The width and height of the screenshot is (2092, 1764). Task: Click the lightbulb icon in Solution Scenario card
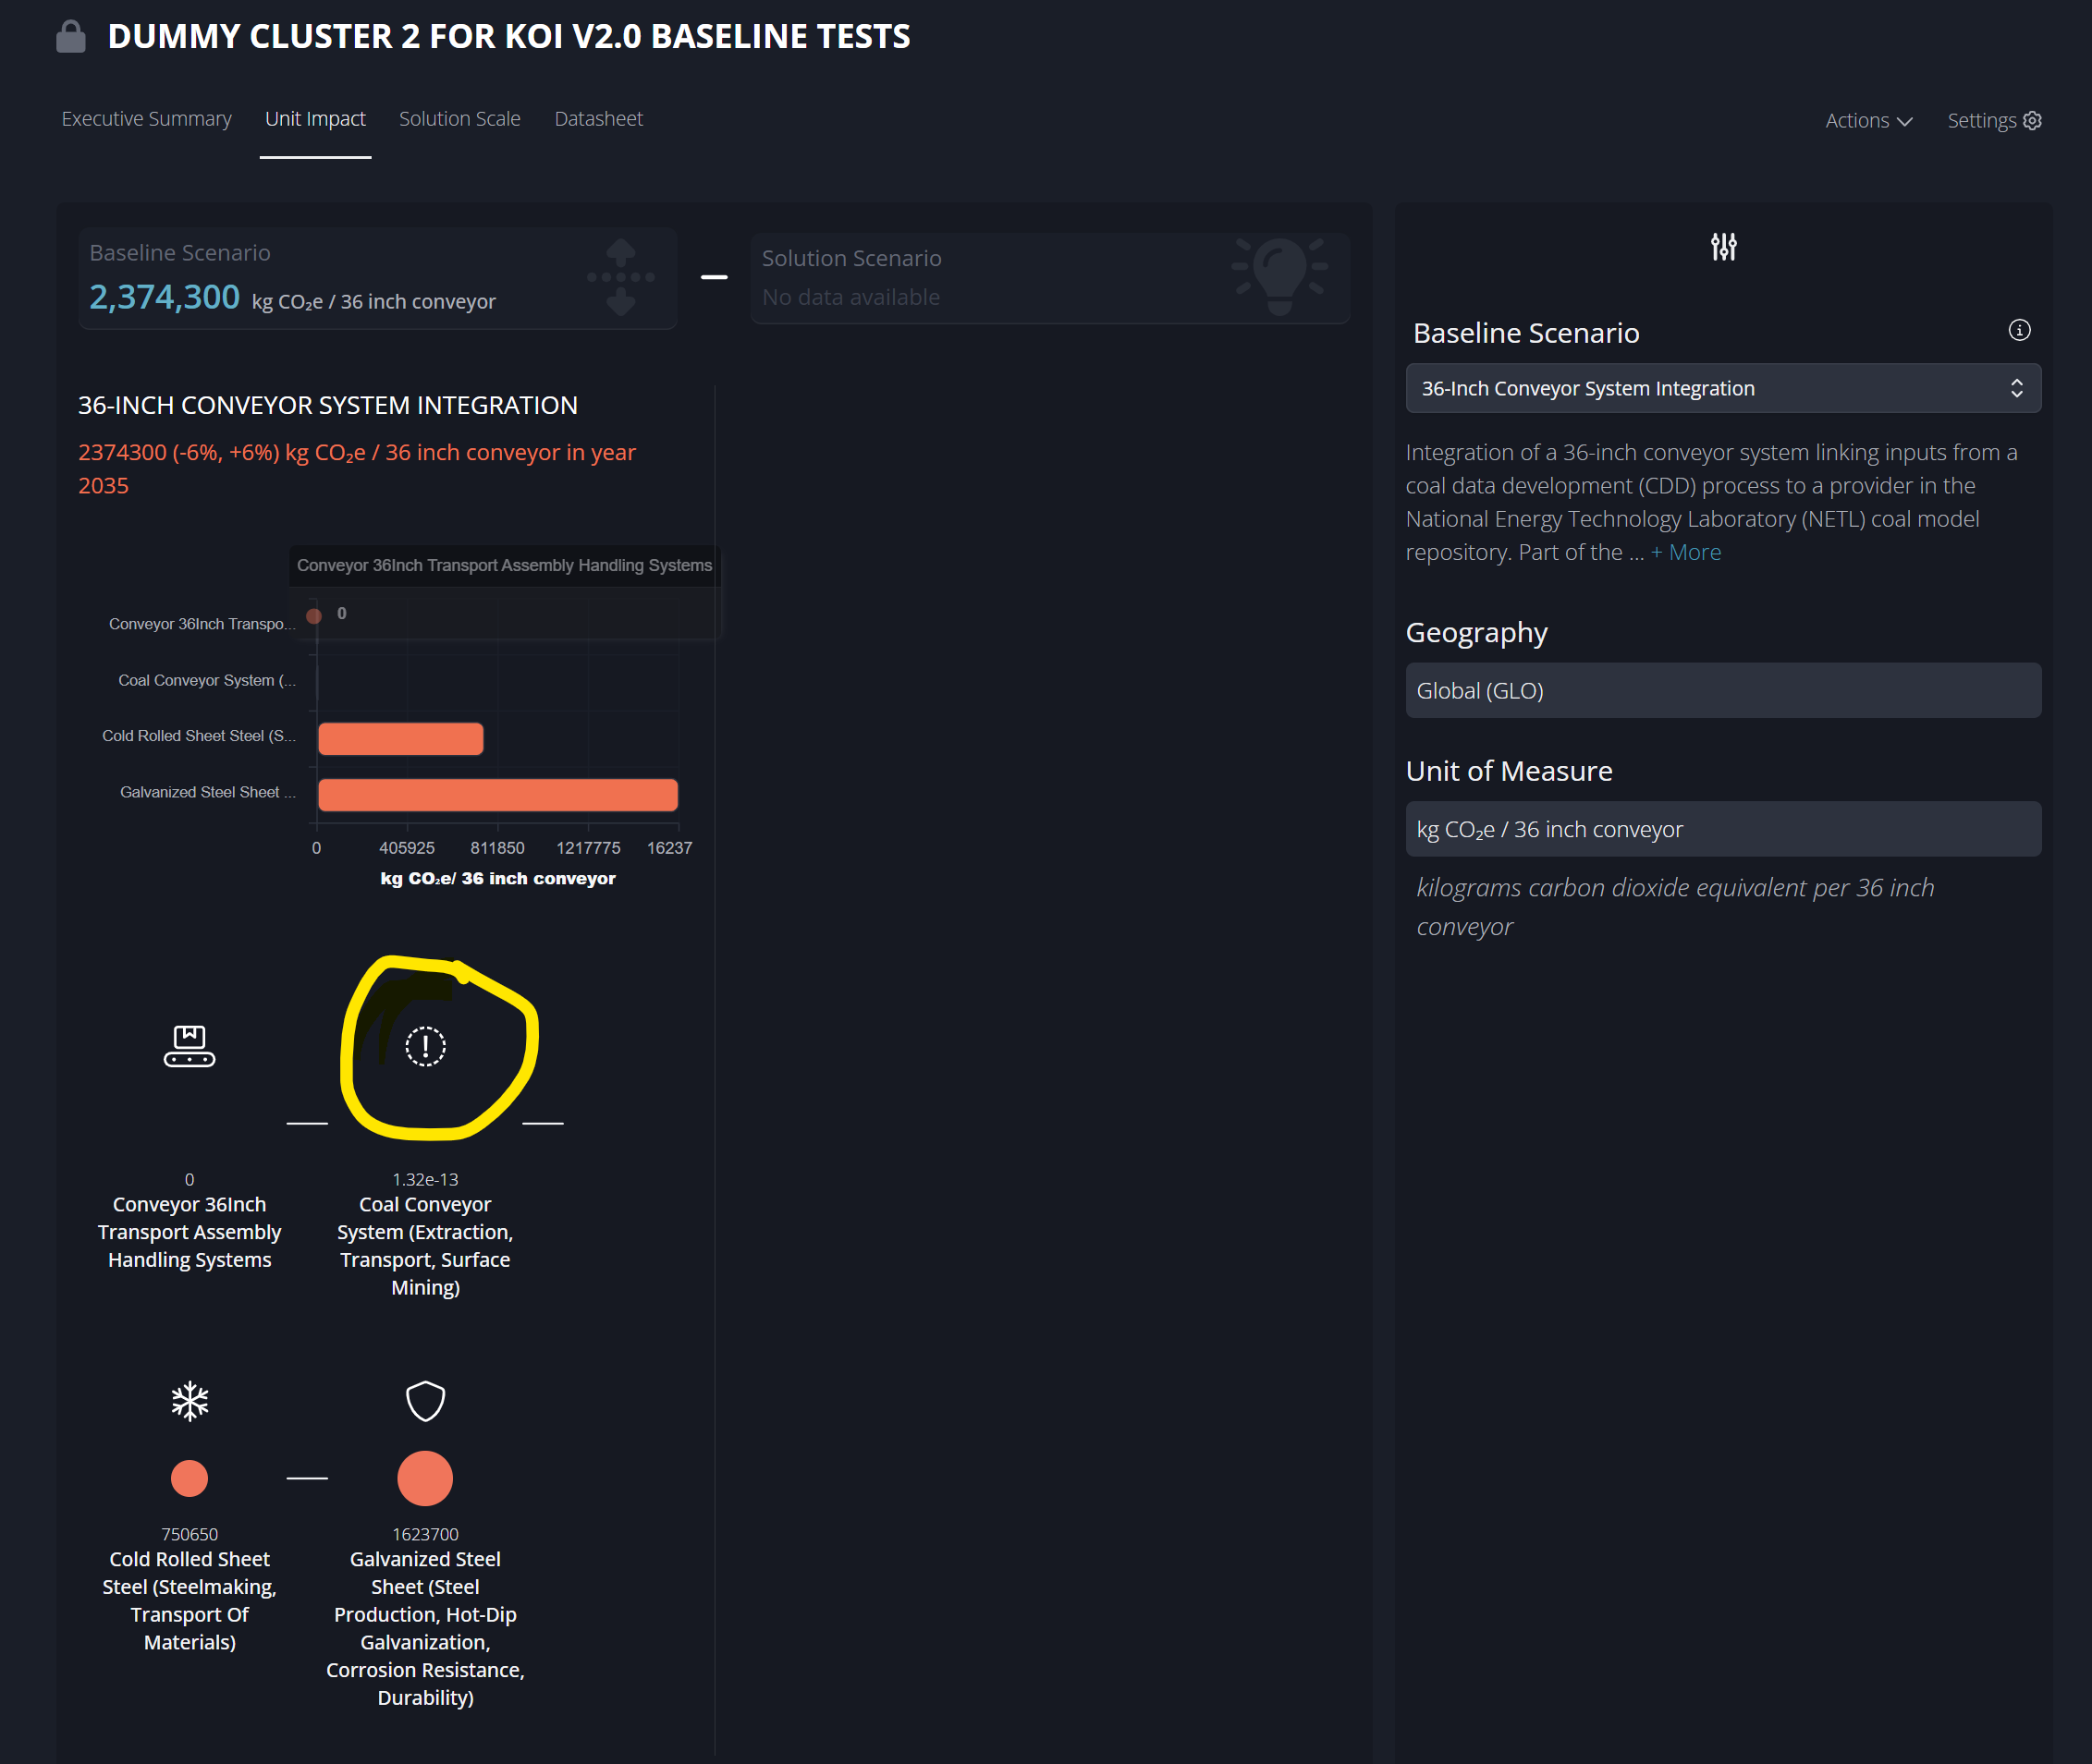[1279, 275]
